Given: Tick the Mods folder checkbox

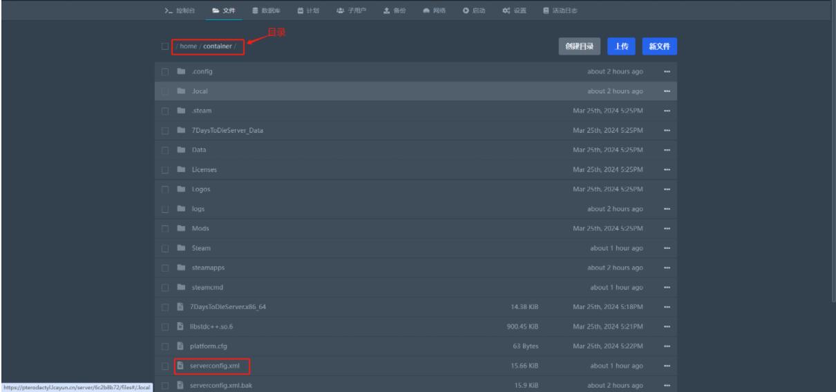Looking at the screenshot, I should (x=164, y=228).
